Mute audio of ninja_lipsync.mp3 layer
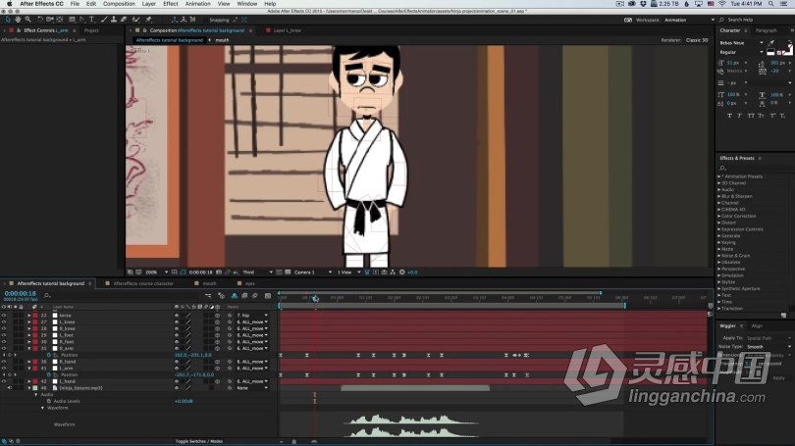 9,388
